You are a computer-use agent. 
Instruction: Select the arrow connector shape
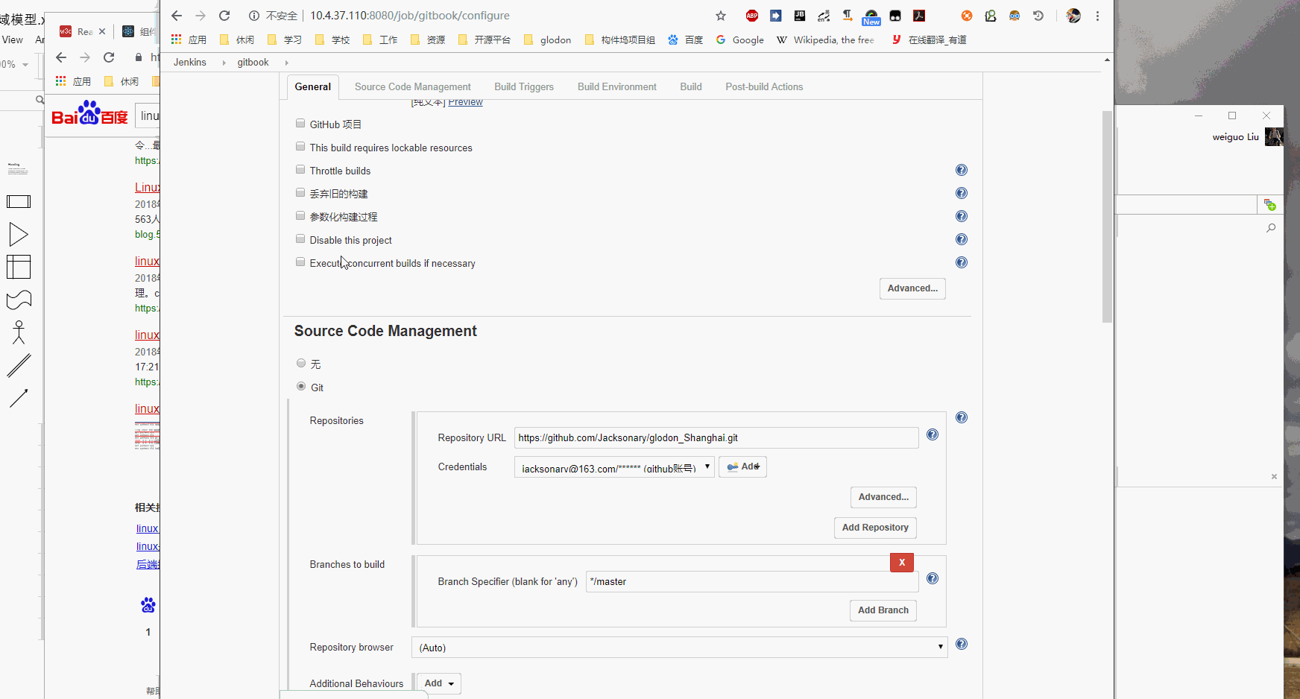19,398
